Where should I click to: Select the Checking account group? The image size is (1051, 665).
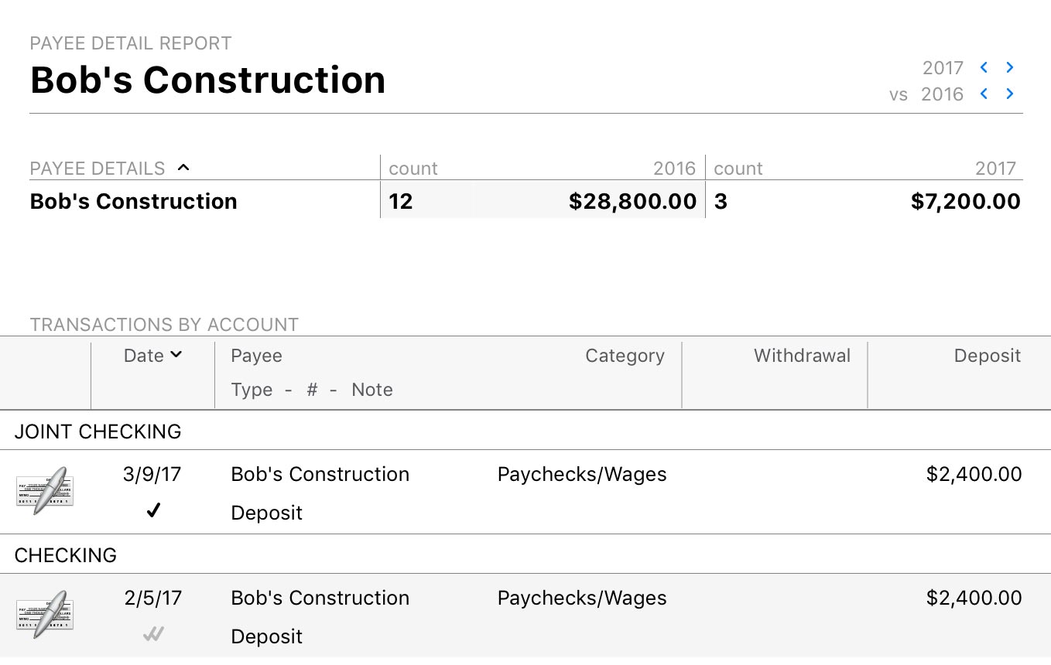coord(66,555)
